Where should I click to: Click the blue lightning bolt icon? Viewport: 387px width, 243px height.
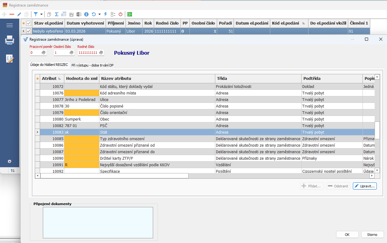click(106, 14)
